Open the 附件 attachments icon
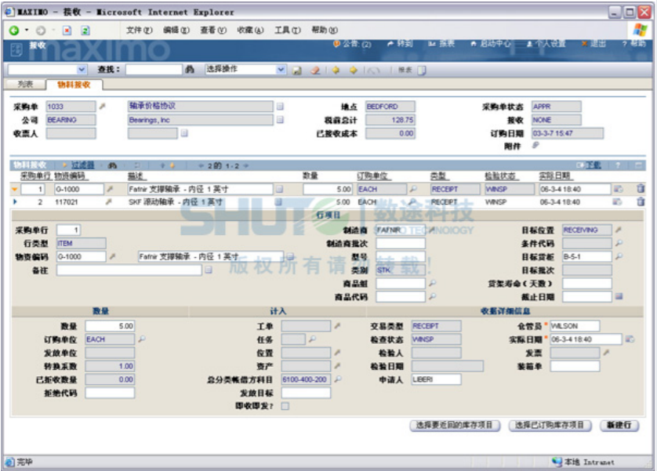This screenshot has height=471, width=657. tap(535, 145)
